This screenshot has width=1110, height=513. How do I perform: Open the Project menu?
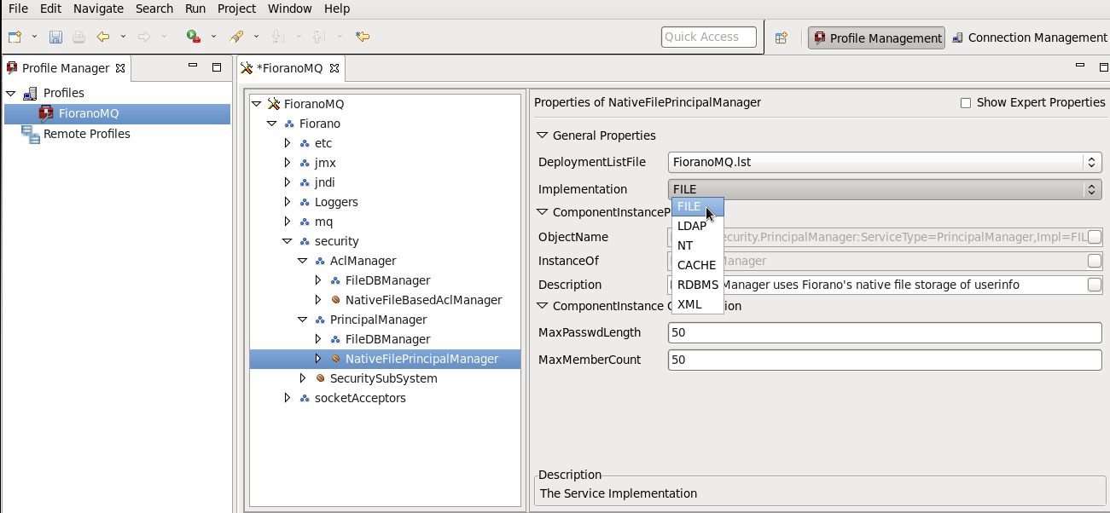[x=236, y=9]
